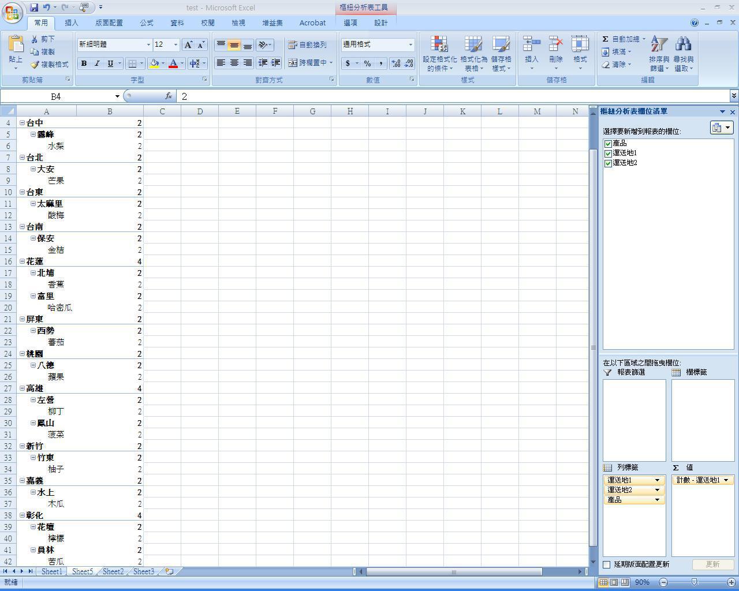Open the 資料 ribbon tab
Image resolution: width=739 pixels, height=591 pixels.
177,23
